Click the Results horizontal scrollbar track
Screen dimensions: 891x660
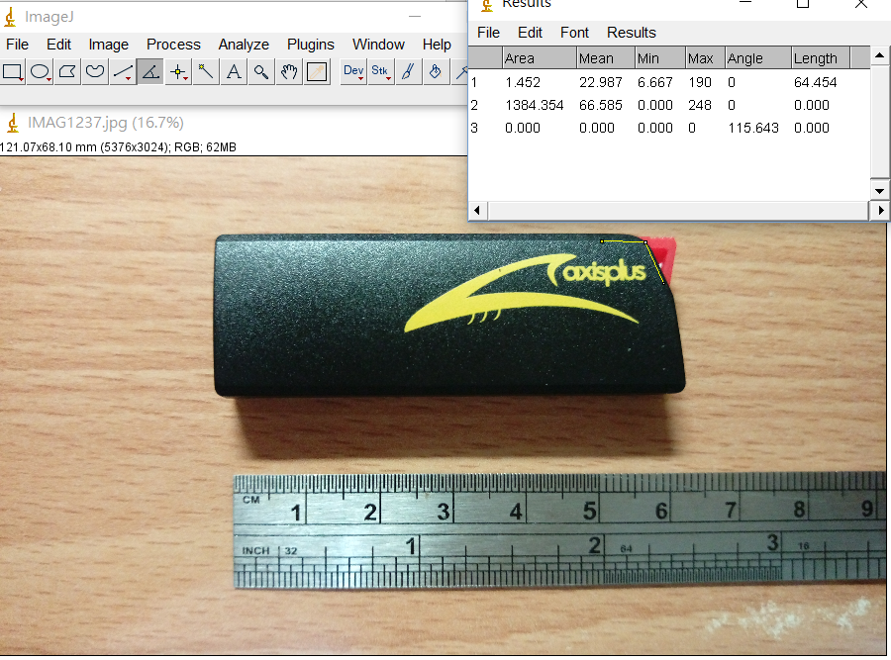point(678,210)
